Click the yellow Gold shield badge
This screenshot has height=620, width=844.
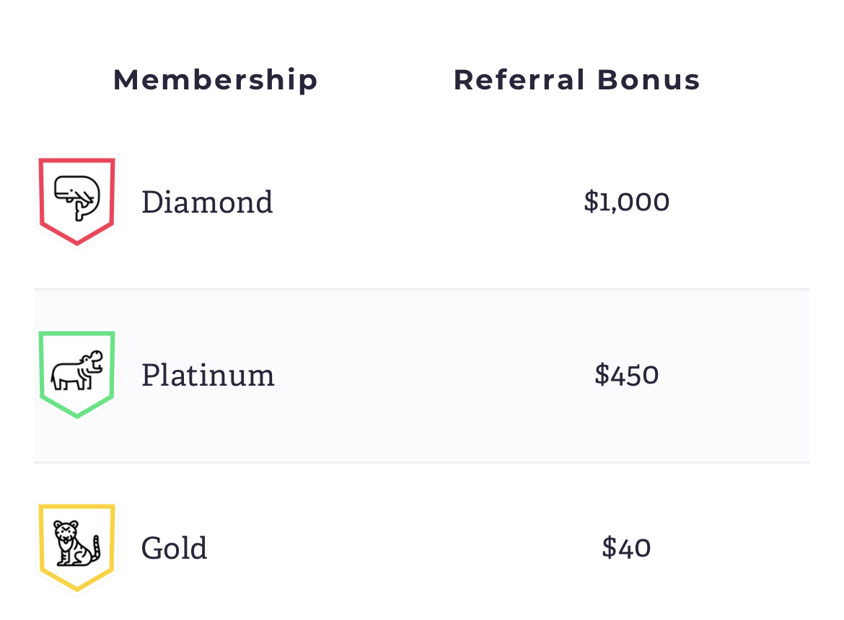tap(77, 548)
